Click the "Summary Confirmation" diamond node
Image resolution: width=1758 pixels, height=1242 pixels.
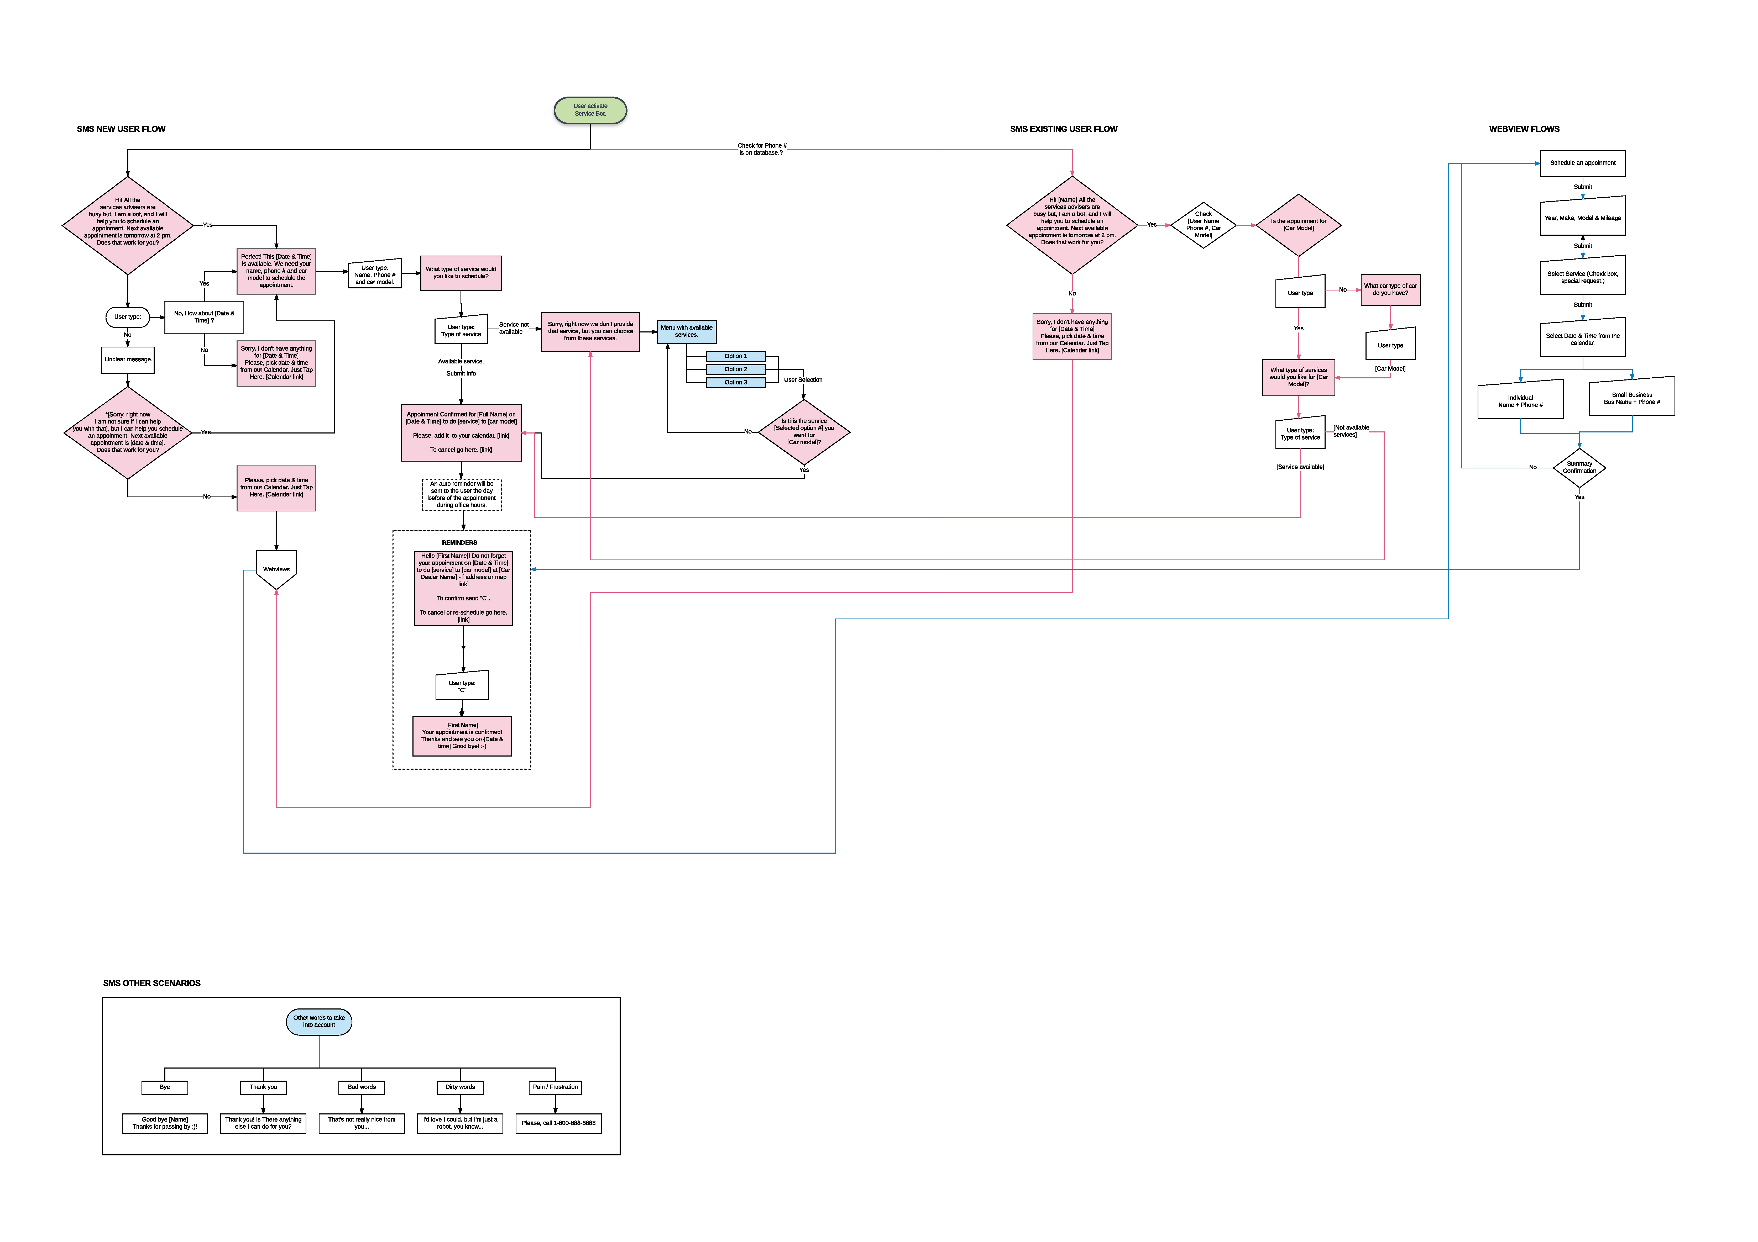pyautogui.click(x=1579, y=468)
